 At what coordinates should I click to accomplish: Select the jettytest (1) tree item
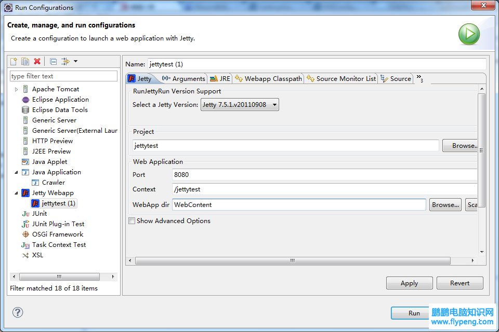(x=54, y=203)
